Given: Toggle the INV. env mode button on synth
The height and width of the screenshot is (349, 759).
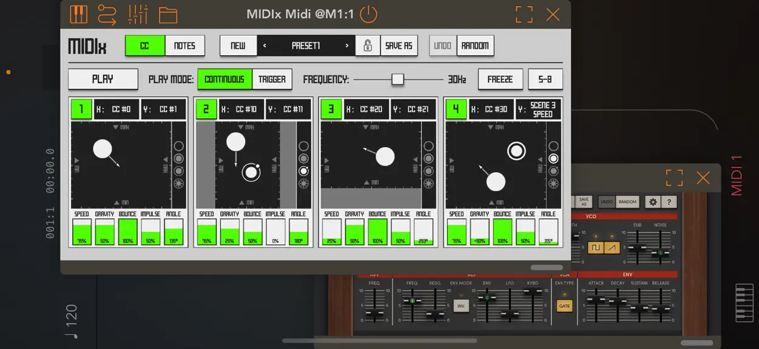Looking at the screenshot, I should pos(461,306).
